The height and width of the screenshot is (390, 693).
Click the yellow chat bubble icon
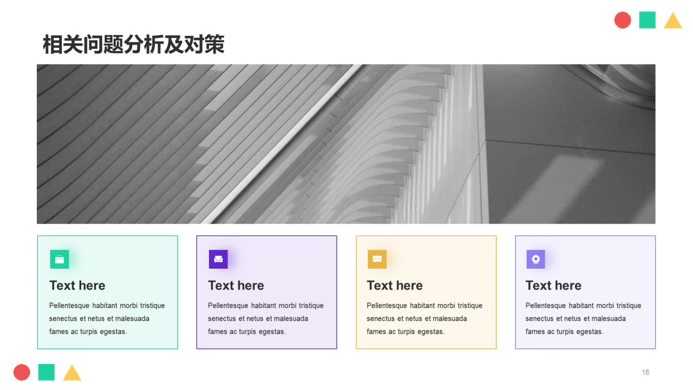377,259
